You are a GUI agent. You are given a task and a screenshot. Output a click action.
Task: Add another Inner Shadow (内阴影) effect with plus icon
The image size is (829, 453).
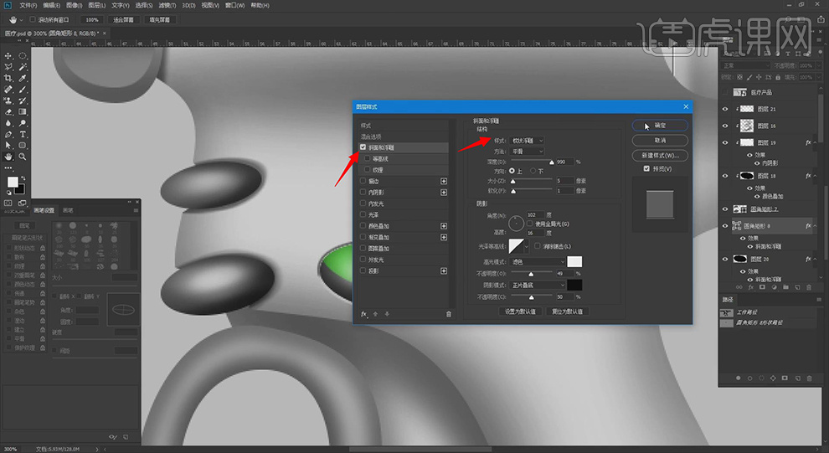444,193
